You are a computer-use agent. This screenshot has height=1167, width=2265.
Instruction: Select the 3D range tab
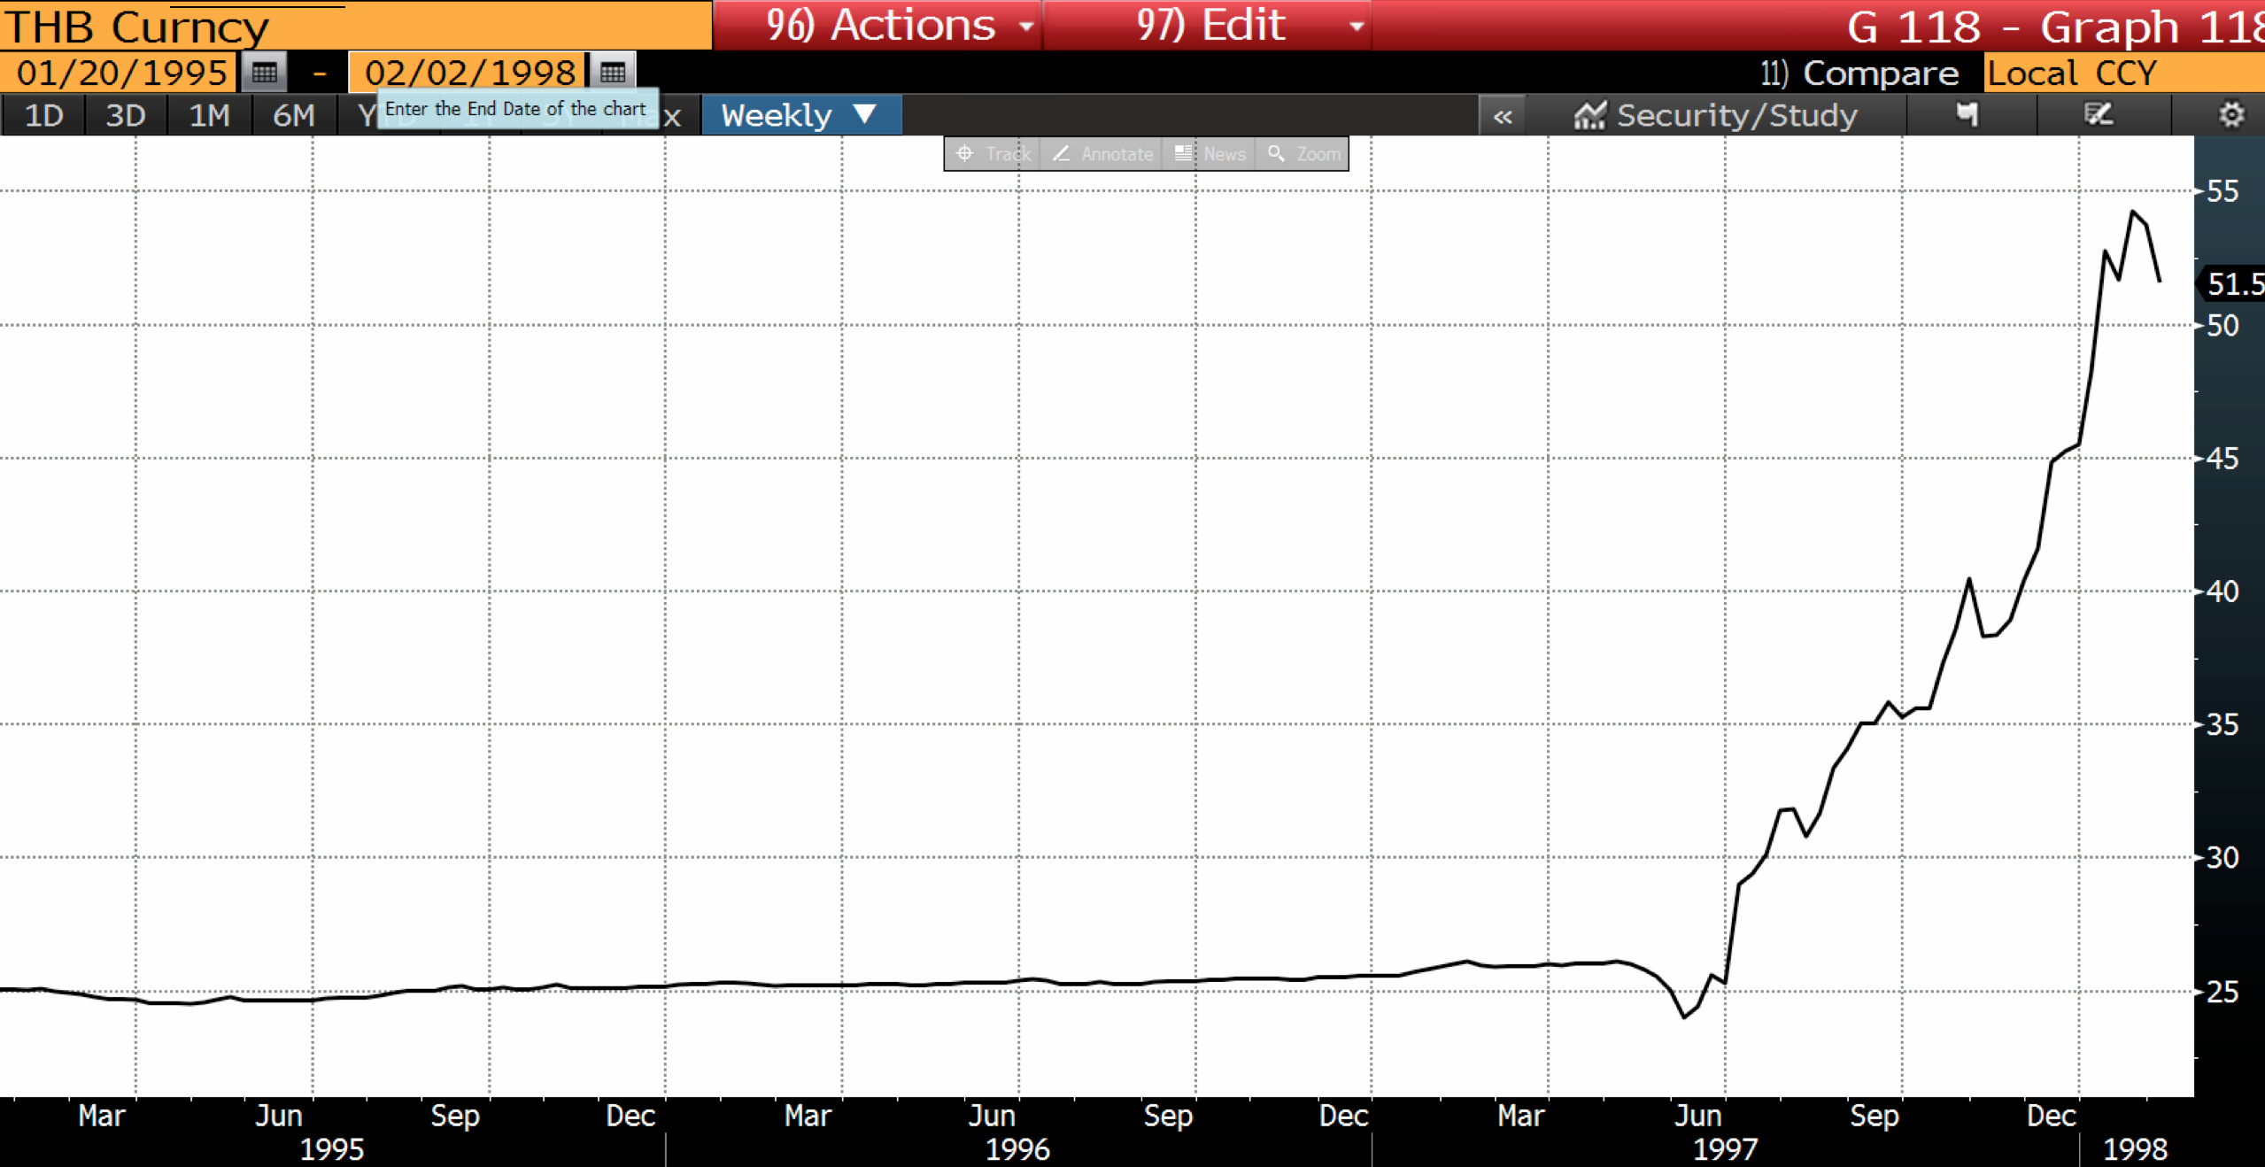point(126,116)
